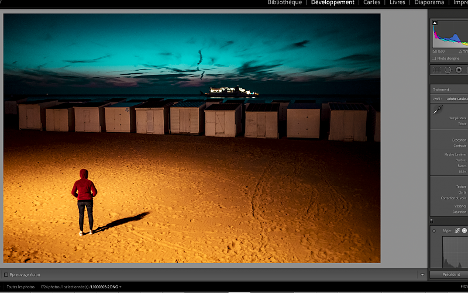This screenshot has width=468, height=293.
Task: Toggle the basic panel switch above tone curve
Action: click(432, 221)
